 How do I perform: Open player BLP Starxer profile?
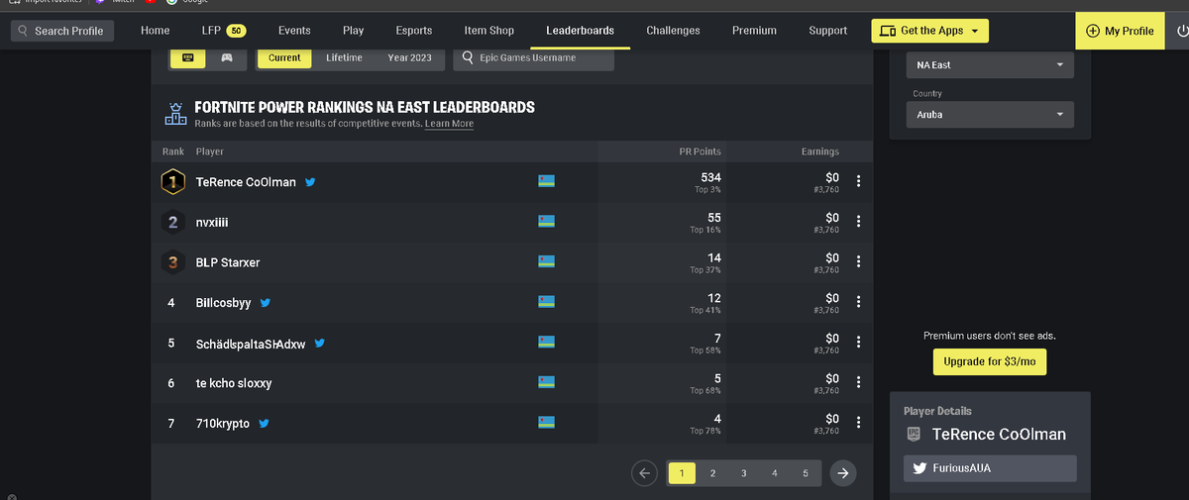pos(228,262)
